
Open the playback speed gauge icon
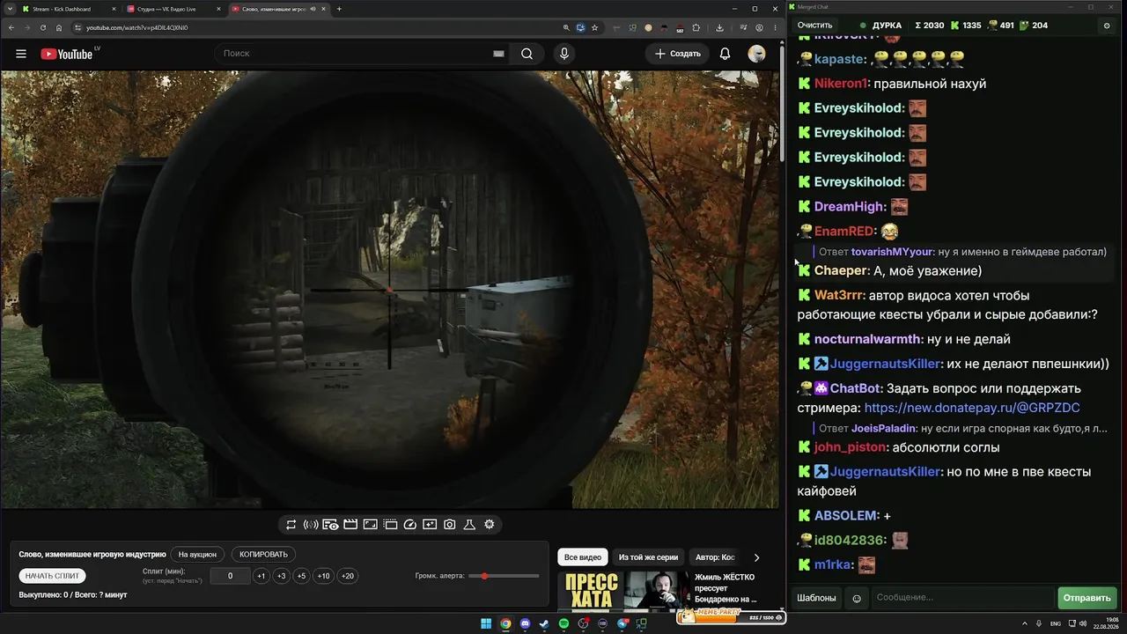[x=410, y=525]
